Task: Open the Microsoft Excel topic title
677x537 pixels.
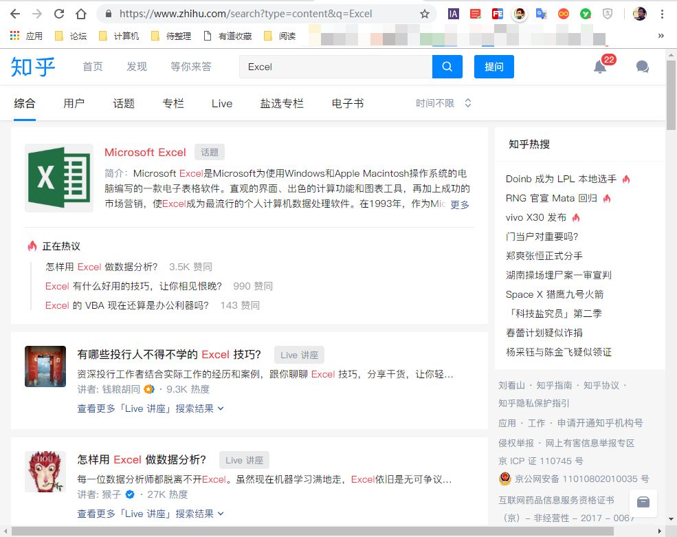Action: (145, 152)
